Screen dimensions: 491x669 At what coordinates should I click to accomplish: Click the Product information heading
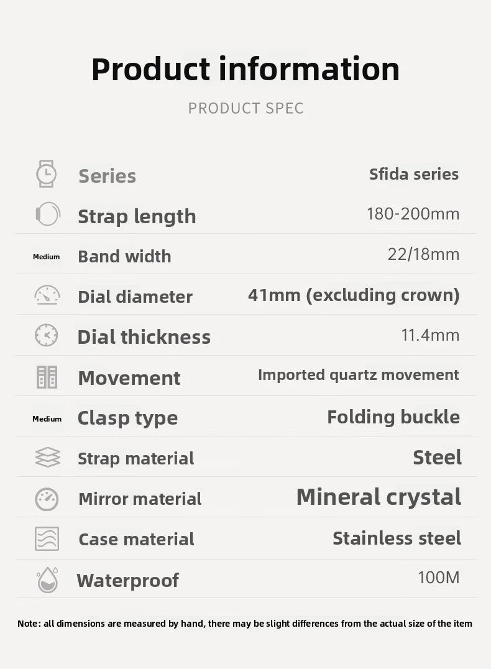pos(245,69)
